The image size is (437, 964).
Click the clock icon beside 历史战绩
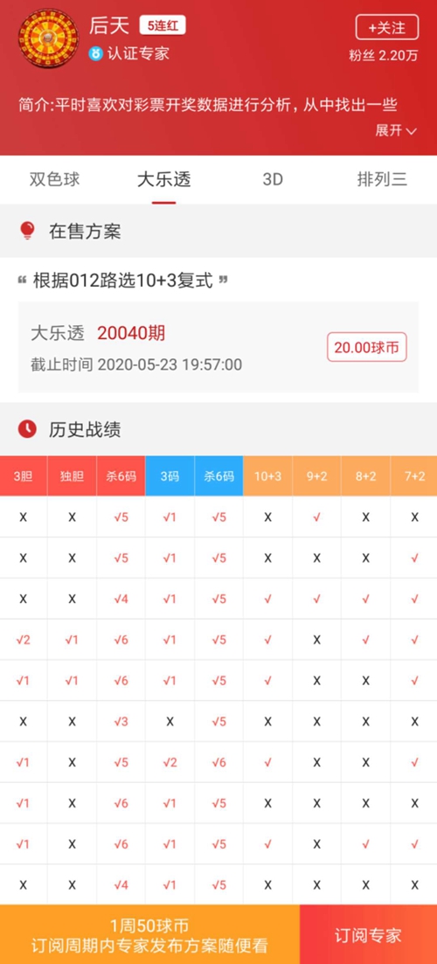(28, 429)
